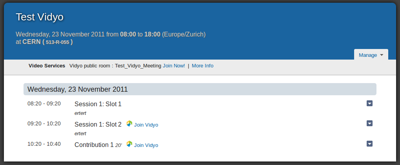Select the Contribution 1 title
The height and width of the screenshot is (165, 400).
(x=94, y=145)
